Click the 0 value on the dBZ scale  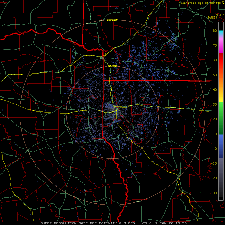[216, 149]
